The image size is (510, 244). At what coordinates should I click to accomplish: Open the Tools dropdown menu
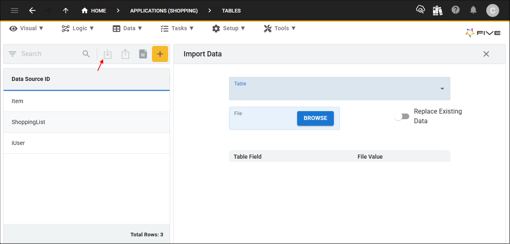tap(279, 28)
